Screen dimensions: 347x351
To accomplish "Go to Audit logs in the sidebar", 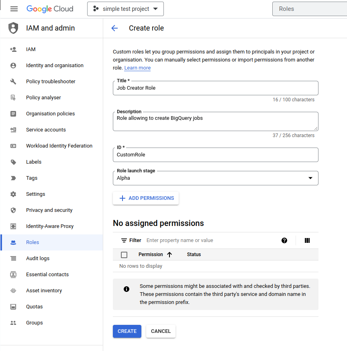I will [x=38, y=259].
